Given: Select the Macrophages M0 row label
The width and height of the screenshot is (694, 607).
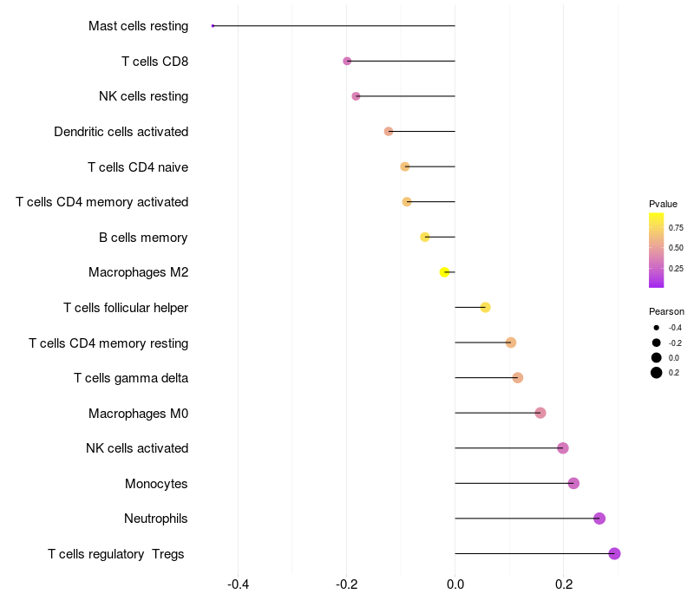Looking at the screenshot, I should point(138,414).
